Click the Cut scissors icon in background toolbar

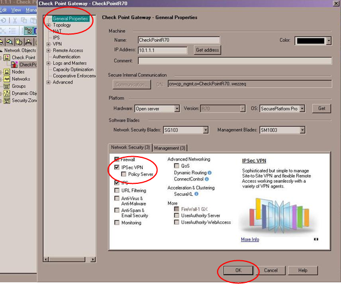(15, 20)
